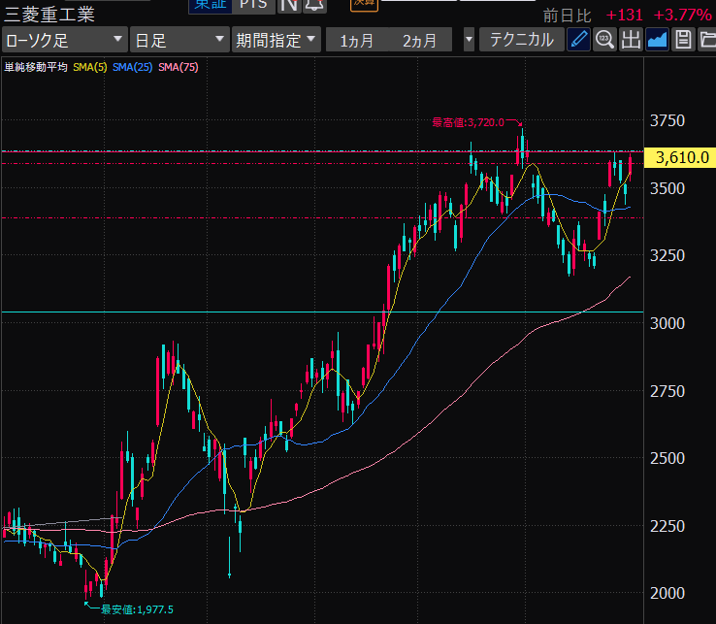Screen dimensions: 716x624
Task: Click the 単純移動平均 legend title
Action: click(36, 67)
